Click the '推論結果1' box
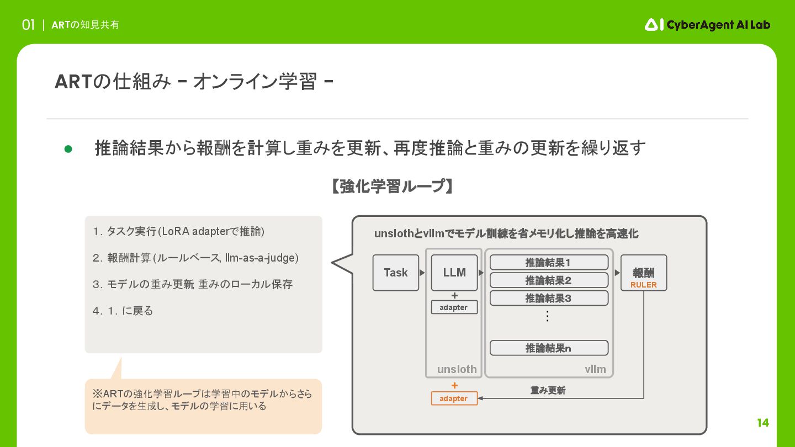 549,263
